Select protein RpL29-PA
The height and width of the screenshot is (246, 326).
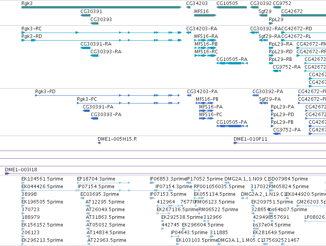(x=272, y=111)
